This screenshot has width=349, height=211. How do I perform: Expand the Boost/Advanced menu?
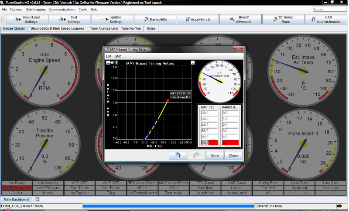(240, 19)
